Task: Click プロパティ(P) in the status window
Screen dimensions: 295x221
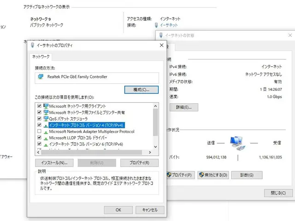Action: 181,175
